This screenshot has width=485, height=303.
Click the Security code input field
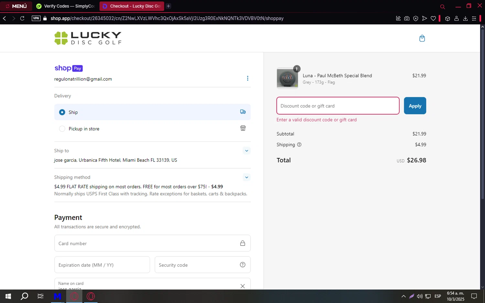(203, 265)
